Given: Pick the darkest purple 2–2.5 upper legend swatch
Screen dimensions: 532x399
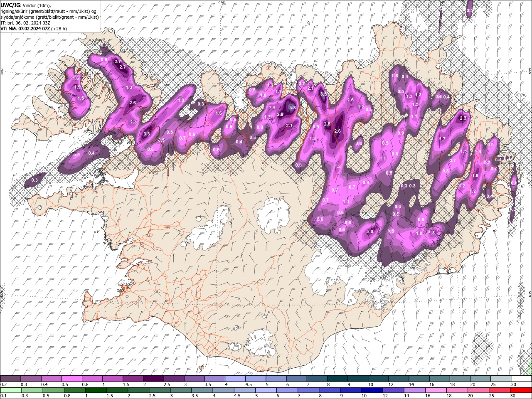Looking at the screenshot, I should point(153,379).
